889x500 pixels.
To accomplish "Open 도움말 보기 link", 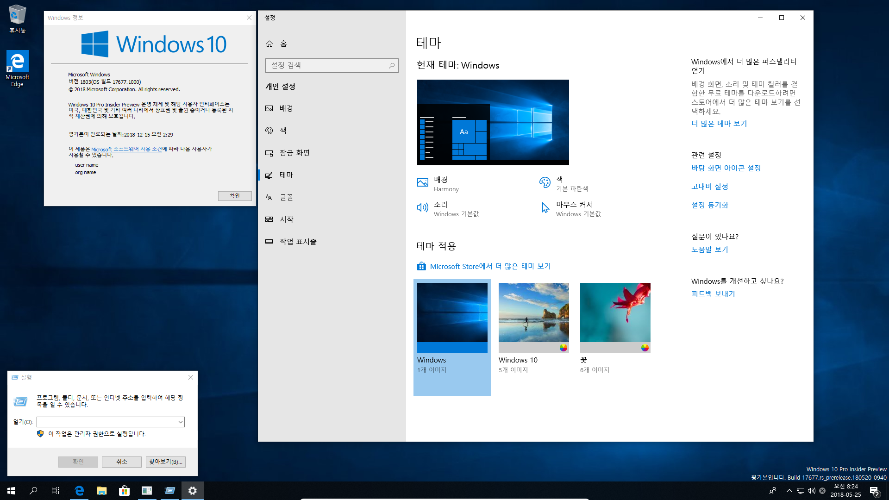I will (710, 250).
